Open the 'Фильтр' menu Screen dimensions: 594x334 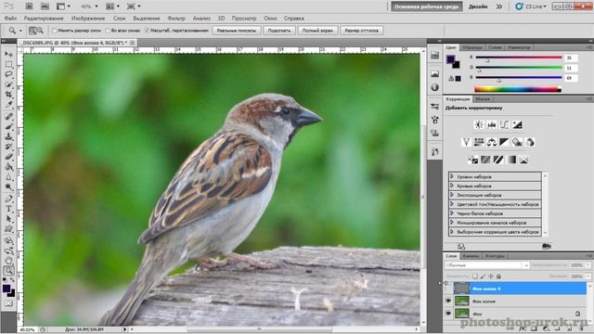[x=176, y=19]
